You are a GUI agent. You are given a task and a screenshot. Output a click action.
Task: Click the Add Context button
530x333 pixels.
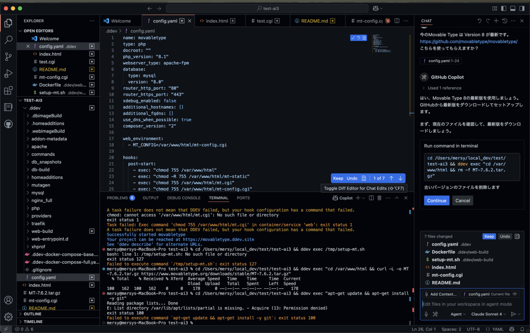[440, 294]
